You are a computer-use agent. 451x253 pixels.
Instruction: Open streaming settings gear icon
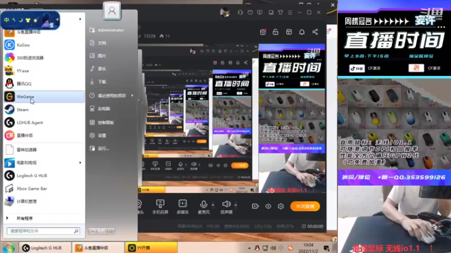(x=281, y=206)
